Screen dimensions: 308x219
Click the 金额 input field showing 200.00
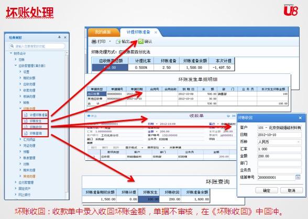pyautogui.click(x=279, y=156)
